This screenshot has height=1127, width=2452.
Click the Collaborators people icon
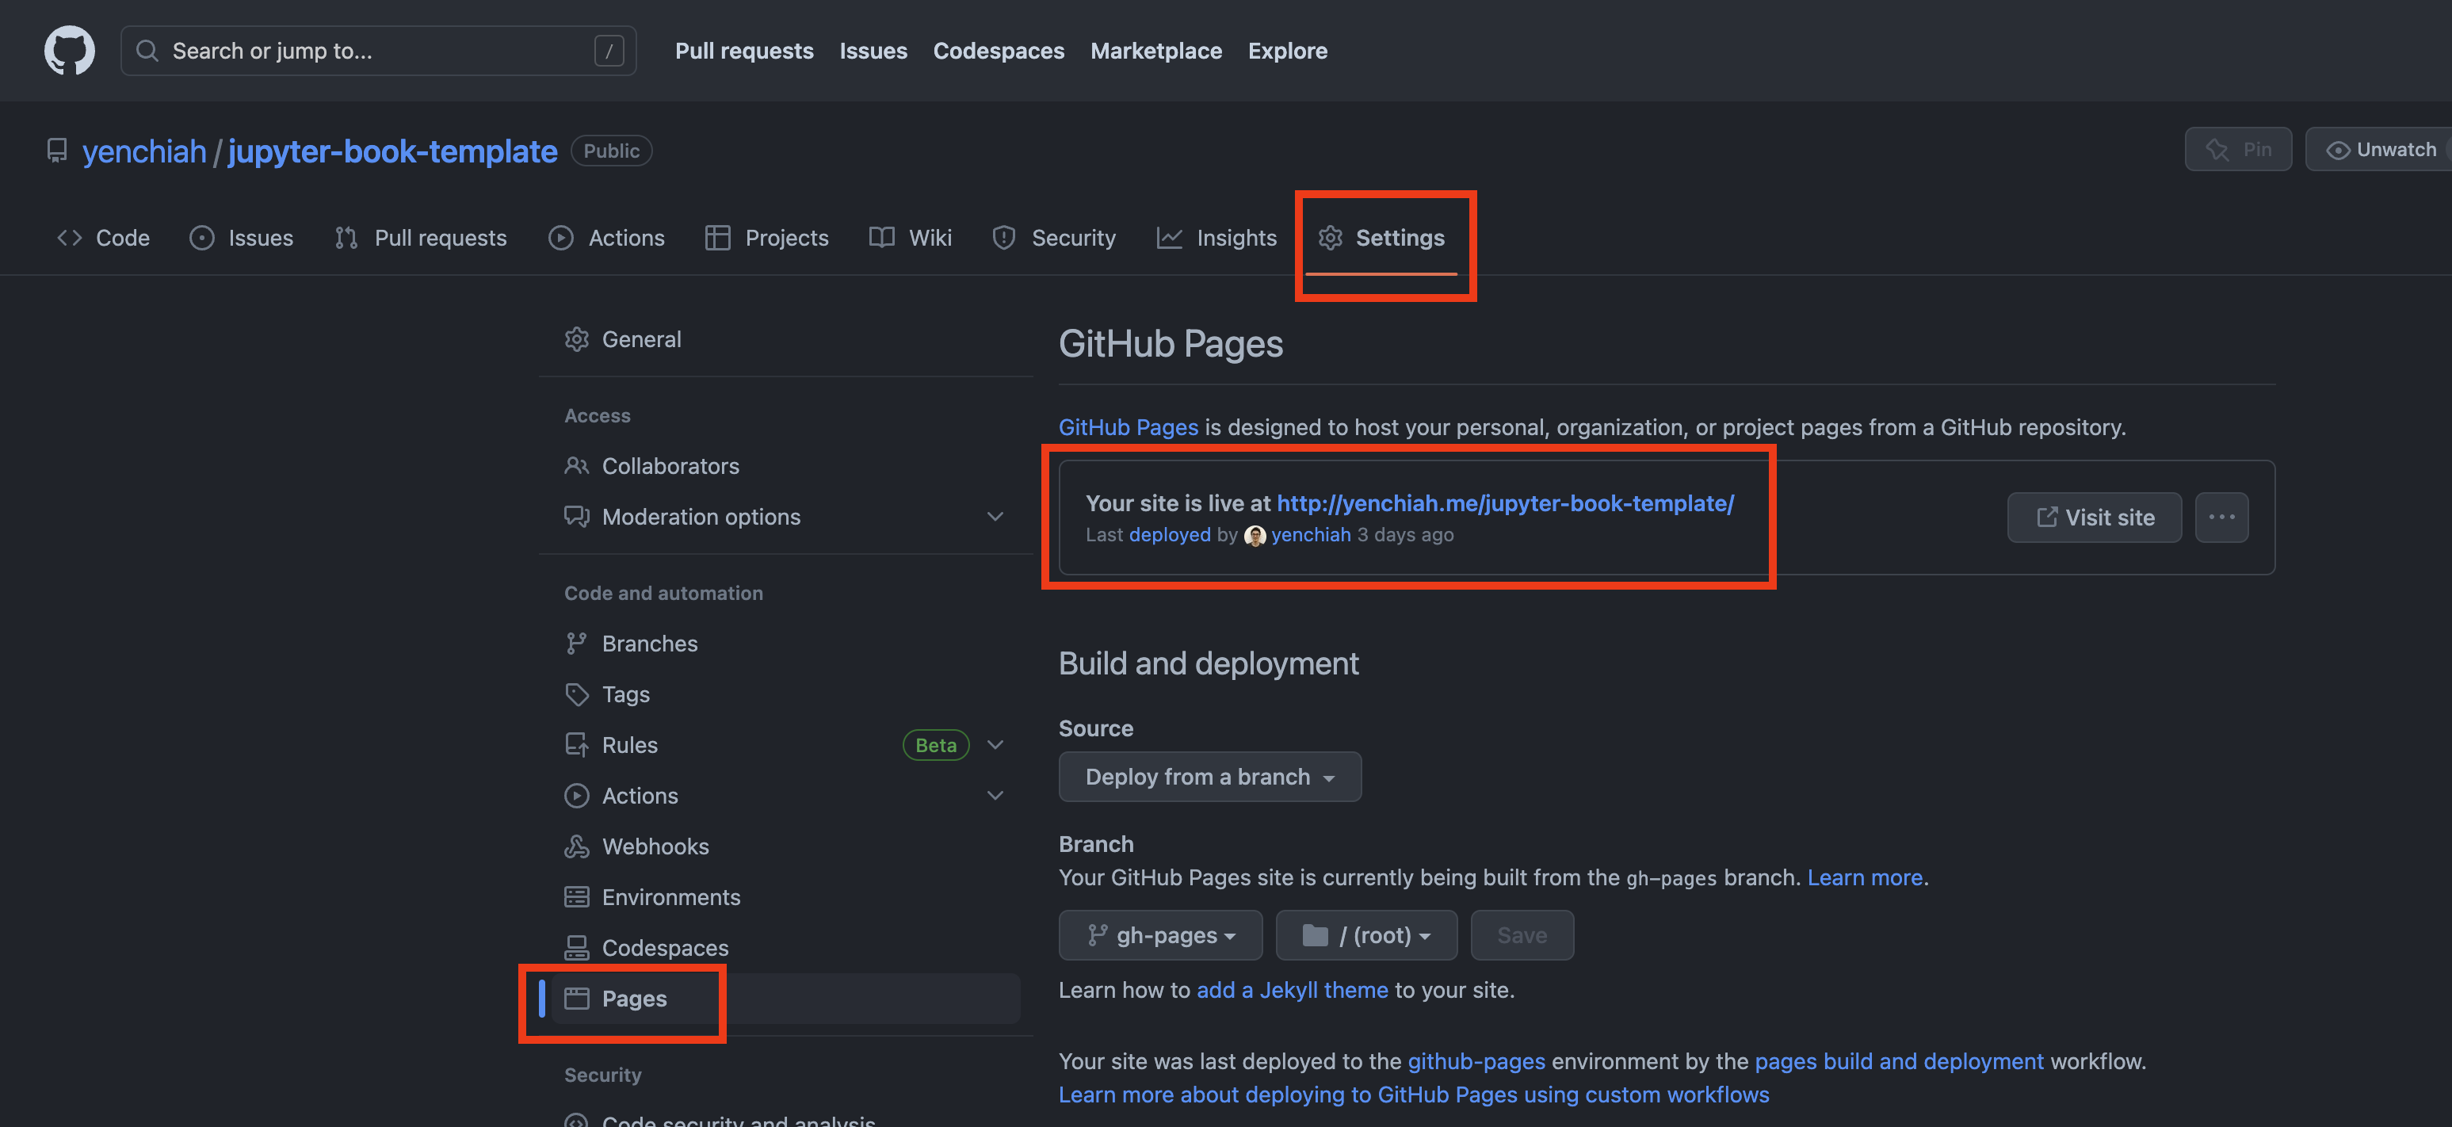click(578, 465)
